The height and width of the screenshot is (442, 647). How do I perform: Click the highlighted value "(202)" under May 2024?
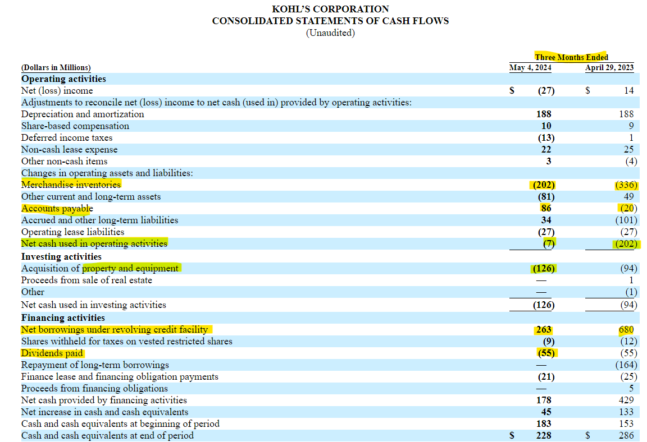coord(543,185)
